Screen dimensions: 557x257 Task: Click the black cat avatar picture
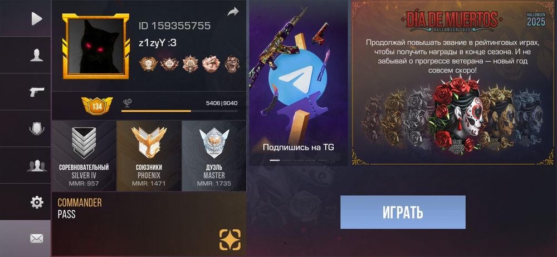pyautogui.click(x=96, y=46)
